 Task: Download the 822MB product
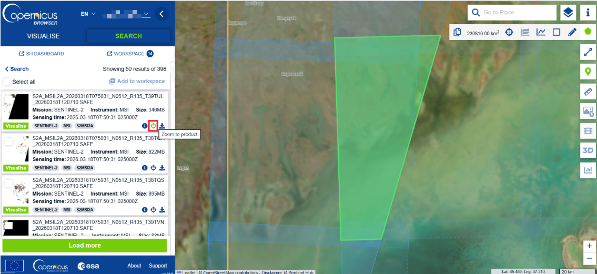[x=162, y=168]
